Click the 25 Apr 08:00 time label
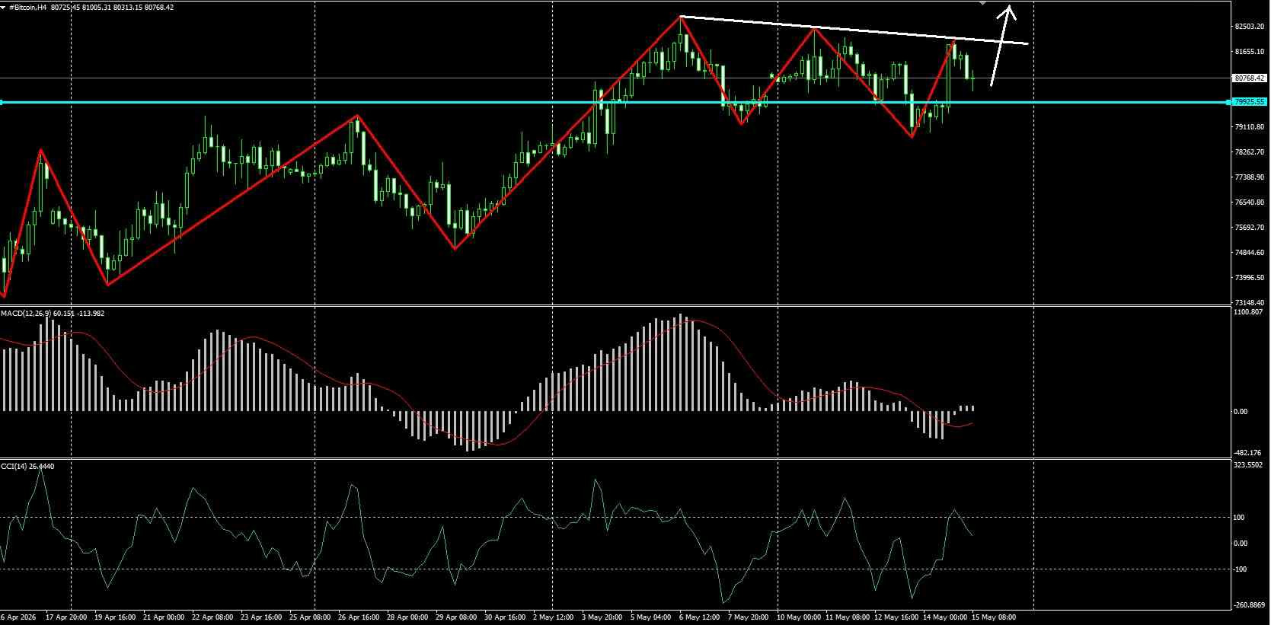This screenshot has height=625, width=1271. tap(310, 617)
